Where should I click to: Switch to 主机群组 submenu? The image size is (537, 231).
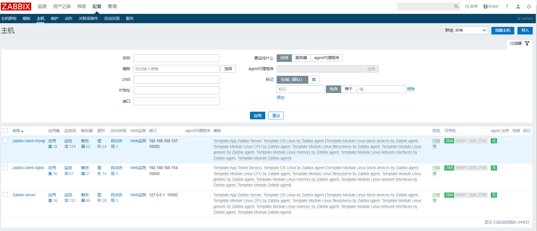(9, 18)
